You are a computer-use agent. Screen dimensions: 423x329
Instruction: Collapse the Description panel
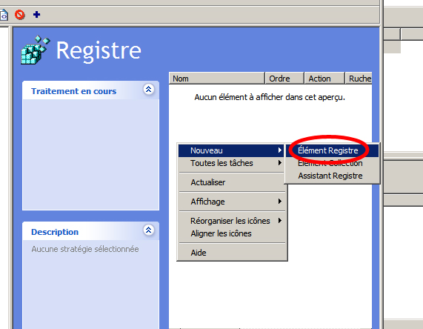(x=148, y=230)
